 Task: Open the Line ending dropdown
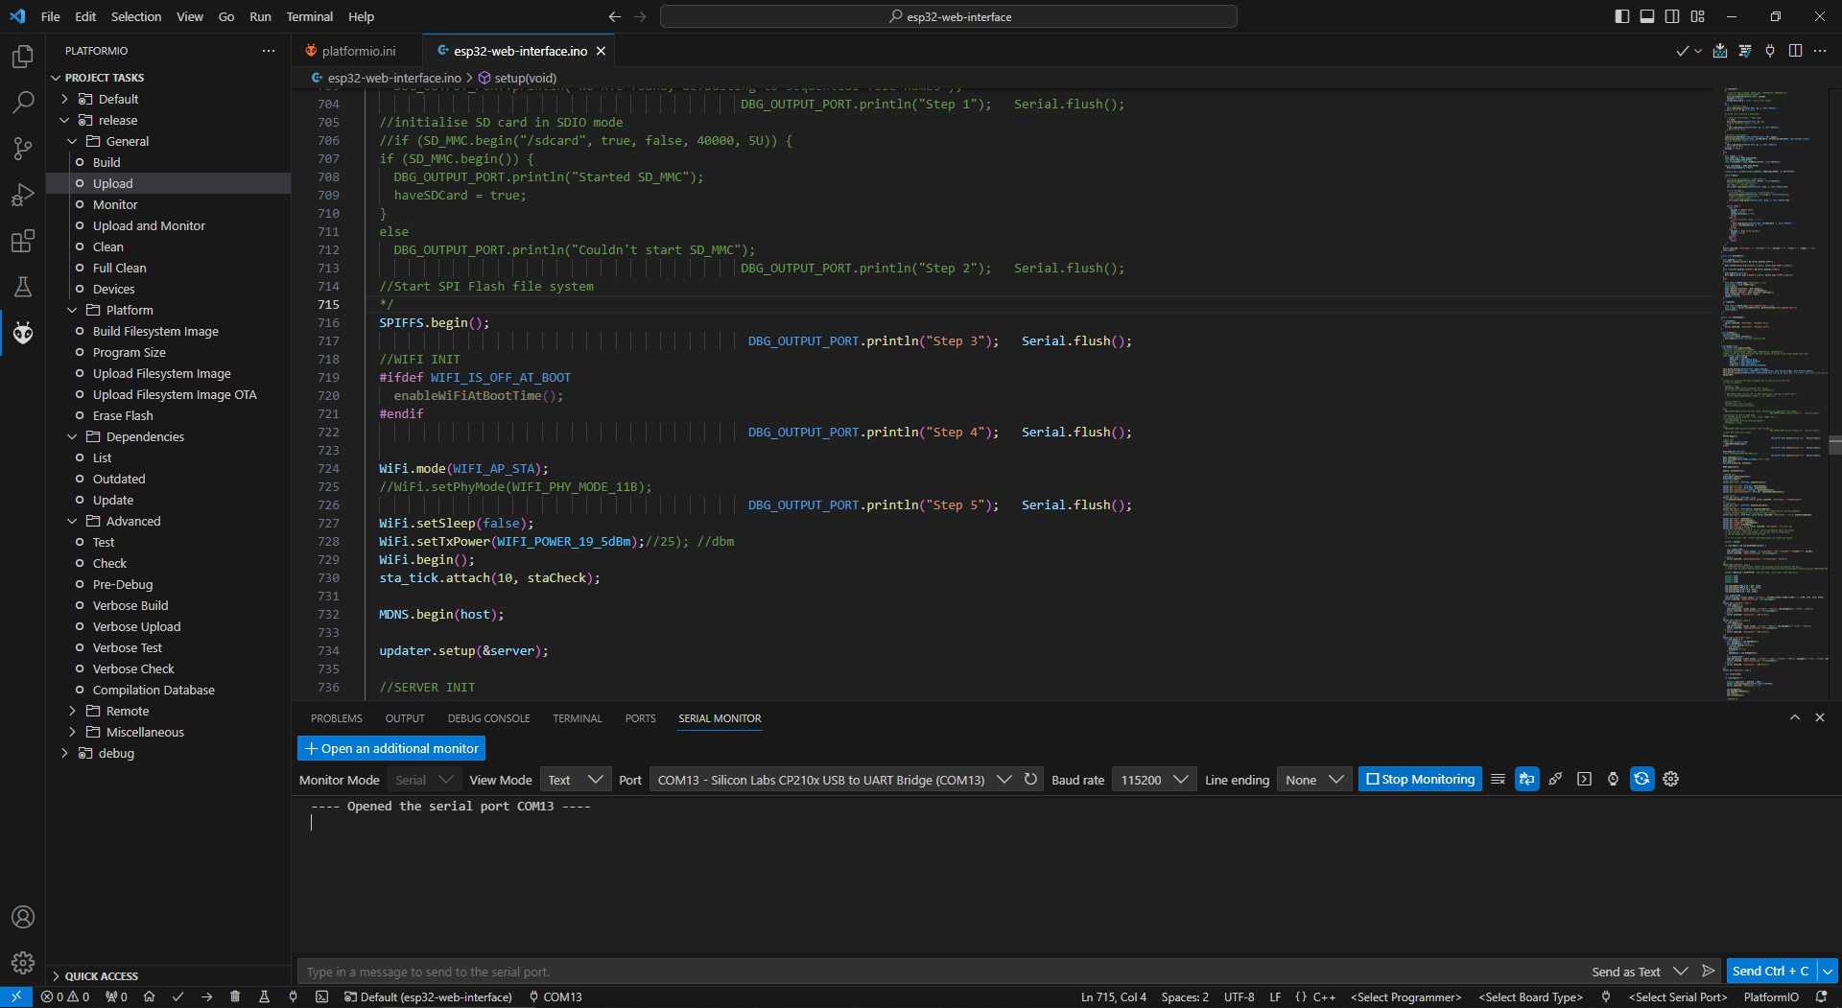pyautogui.click(x=1313, y=780)
